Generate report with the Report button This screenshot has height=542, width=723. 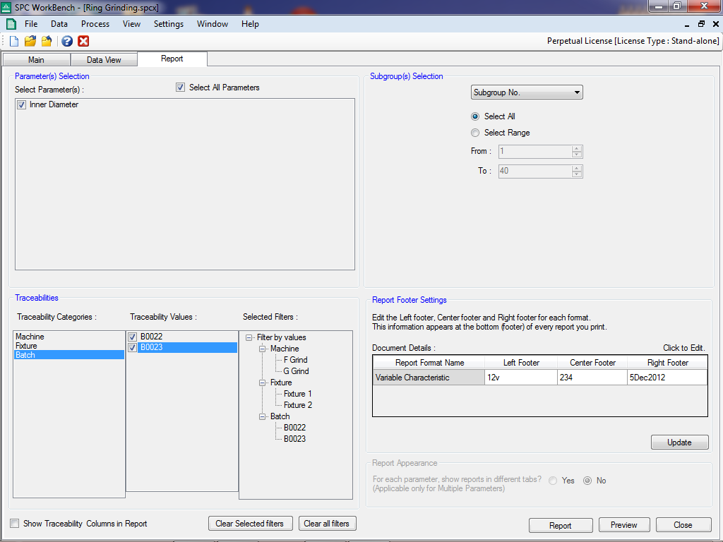click(x=561, y=525)
